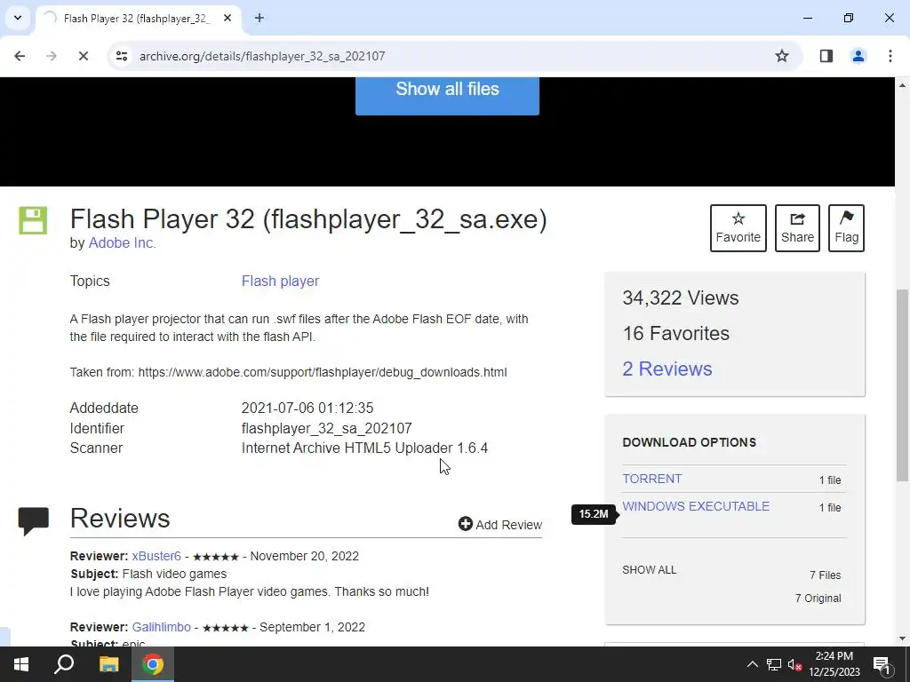This screenshot has height=682, width=910.
Task: Open the Windows Start menu
Action: click(x=21, y=664)
